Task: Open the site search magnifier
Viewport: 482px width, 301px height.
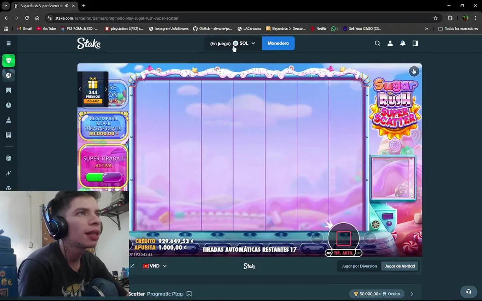Action: (377, 43)
